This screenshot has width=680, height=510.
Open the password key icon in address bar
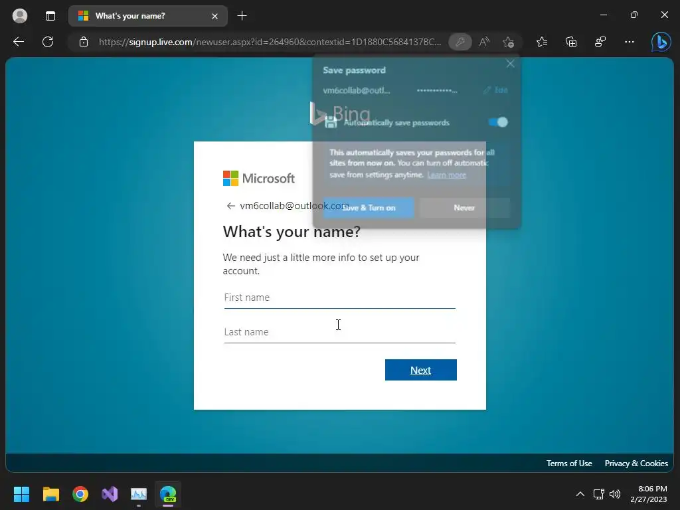[x=460, y=42]
